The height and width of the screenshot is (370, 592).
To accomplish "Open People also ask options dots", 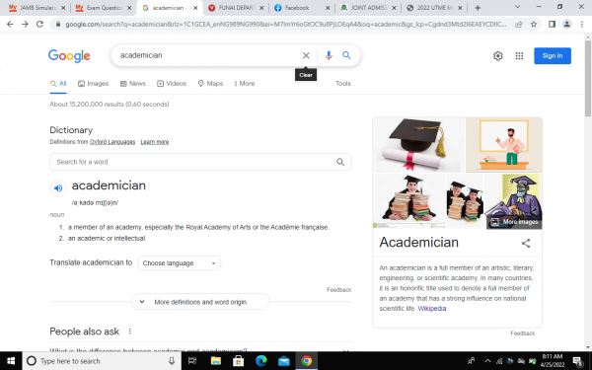I will [x=130, y=332].
